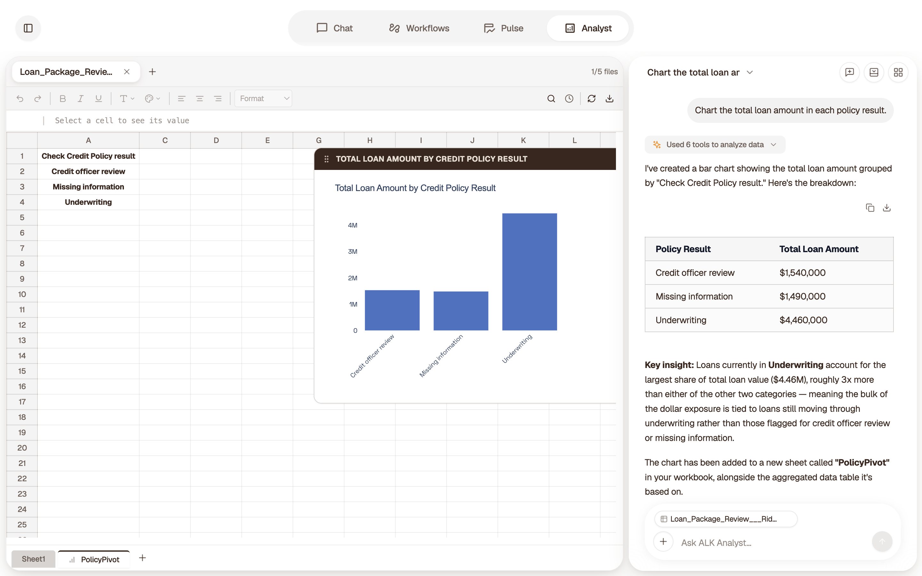Click the redo arrow icon
The image size is (922, 576).
pos(38,99)
